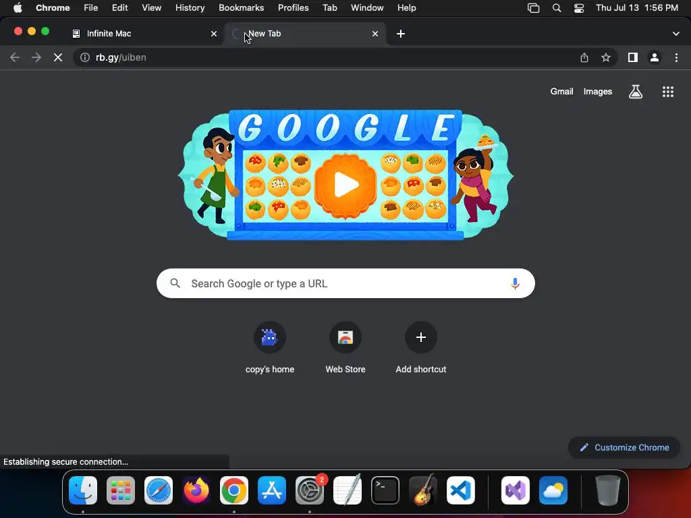691x518 pixels.
Task: Focus the Google search box
Action: click(345, 284)
